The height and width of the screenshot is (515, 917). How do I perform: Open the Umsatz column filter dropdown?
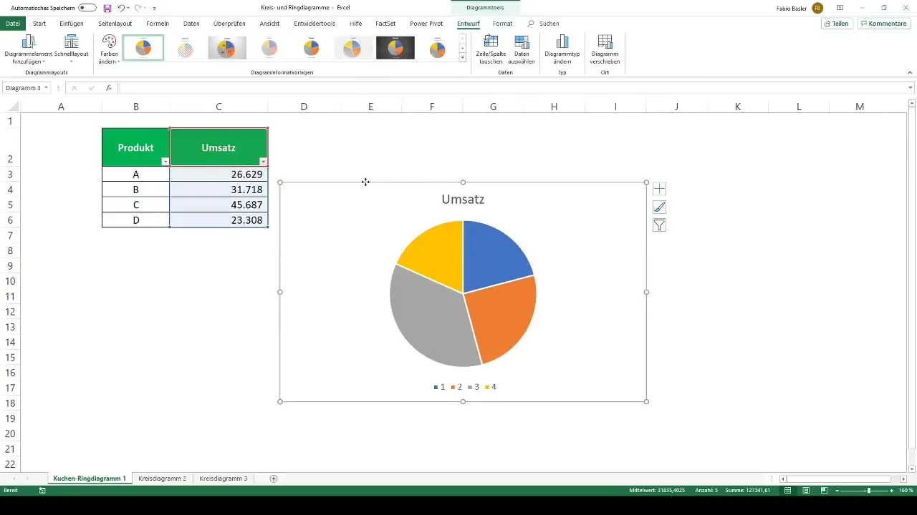pyautogui.click(x=263, y=162)
